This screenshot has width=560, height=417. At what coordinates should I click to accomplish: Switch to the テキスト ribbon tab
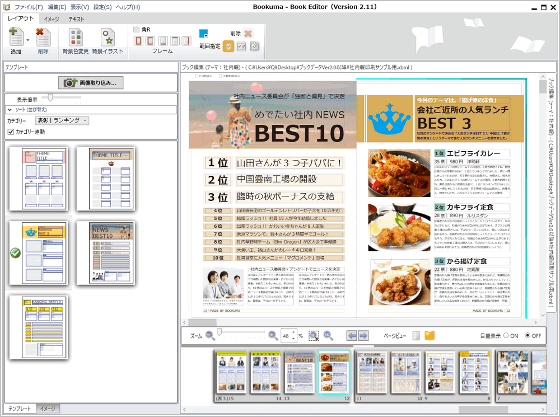pos(76,19)
